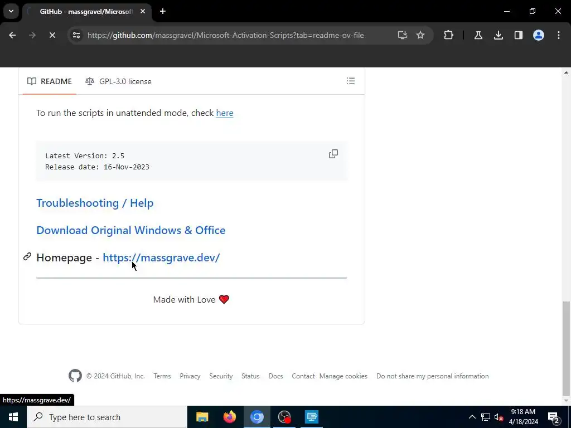Show hidden system tray icons

point(472,417)
